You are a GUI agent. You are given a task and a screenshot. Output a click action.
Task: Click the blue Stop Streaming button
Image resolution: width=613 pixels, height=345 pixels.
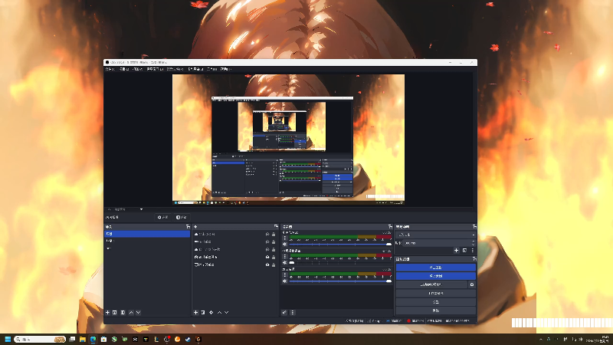[435, 268]
